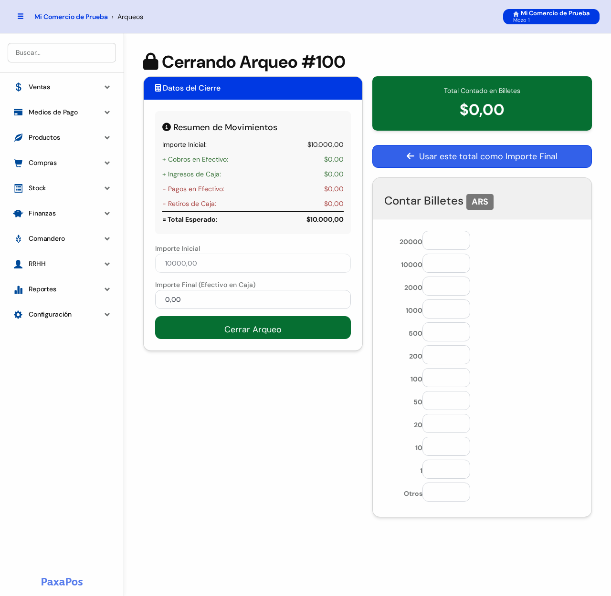Focus the Importe Final input field
The image size is (611, 596).
coord(253,299)
